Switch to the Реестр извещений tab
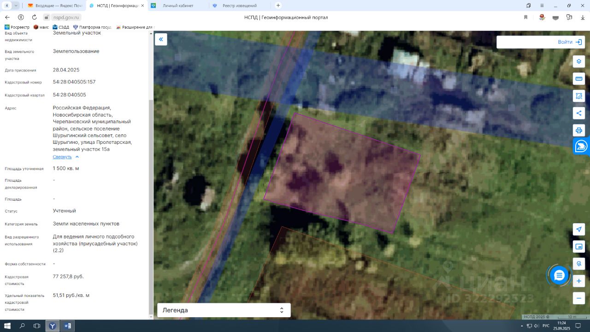590x332 pixels. click(x=239, y=6)
